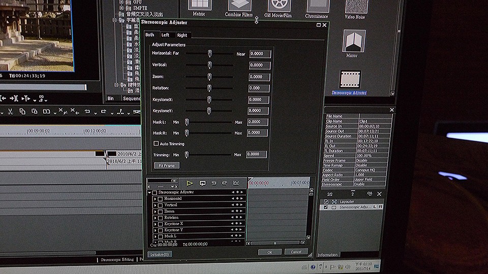Toggle Keystone X keyframe checkbox
This screenshot has height=274, width=488.
coord(160,224)
